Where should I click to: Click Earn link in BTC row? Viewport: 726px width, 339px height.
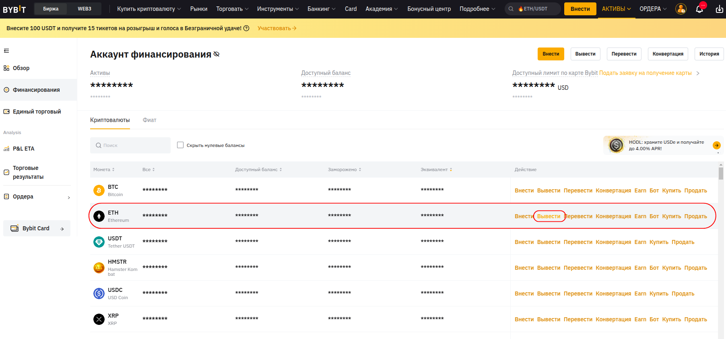click(640, 190)
